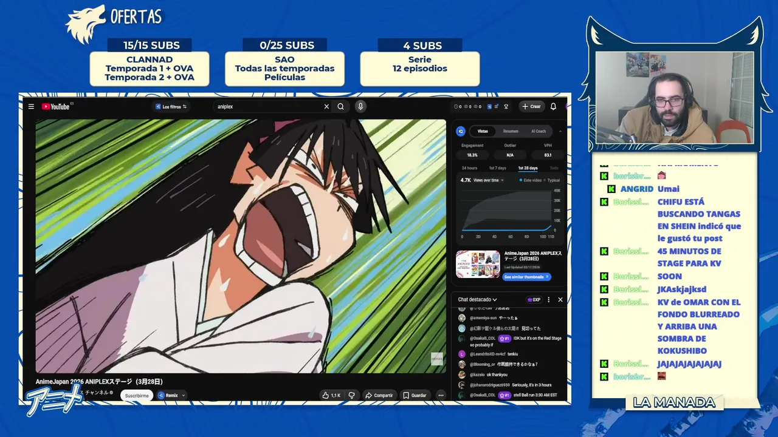Click the video player area
This screenshot has height=437, width=778.
pos(241,246)
